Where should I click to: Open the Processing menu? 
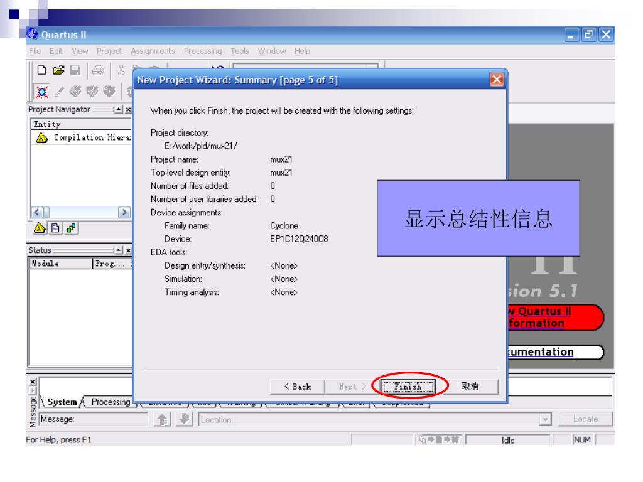[203, 51]
